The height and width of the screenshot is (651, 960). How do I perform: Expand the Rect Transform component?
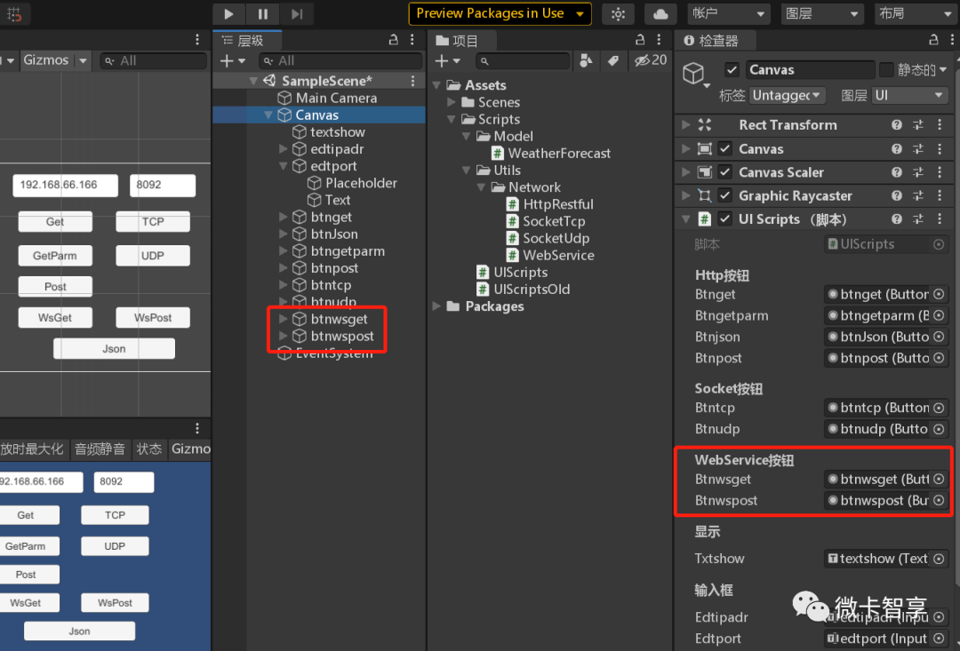point(685,125)
